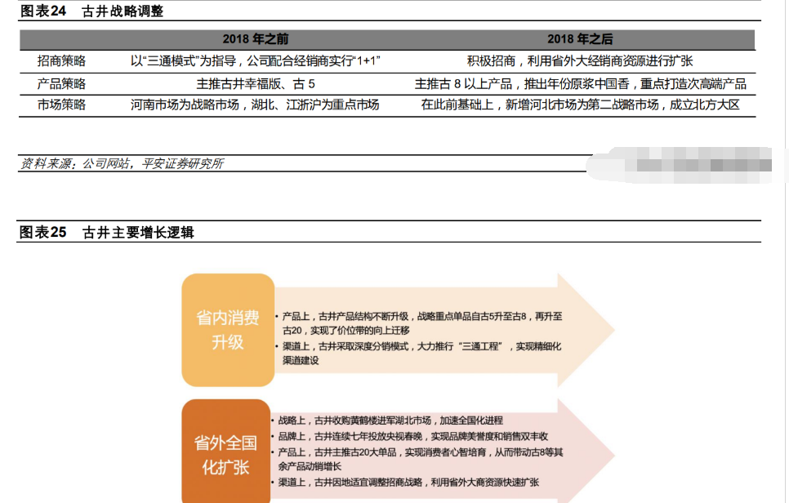Viewport: 789px width, 503px height.
Task: Click the "产品策略" row label
Action: pos(61,84)
